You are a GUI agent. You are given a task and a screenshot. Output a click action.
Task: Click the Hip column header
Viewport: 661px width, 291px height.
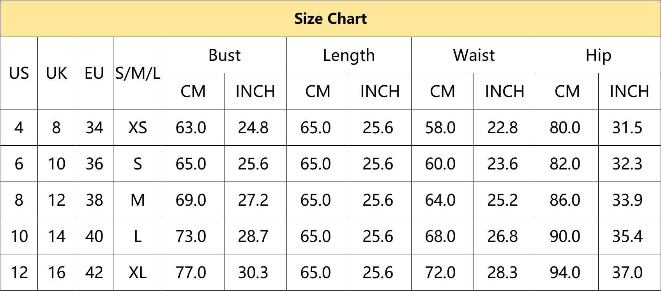(598, 55)
